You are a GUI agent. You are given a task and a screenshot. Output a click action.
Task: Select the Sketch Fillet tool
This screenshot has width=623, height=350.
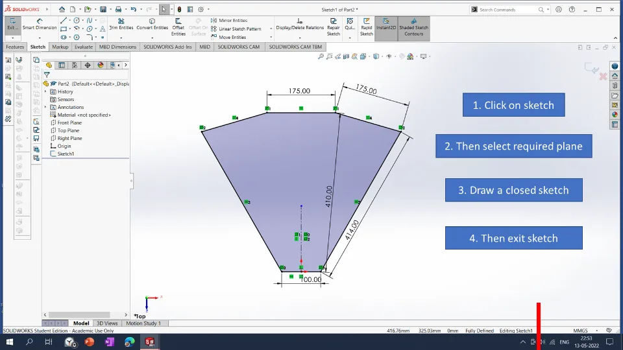coord(90,38)
